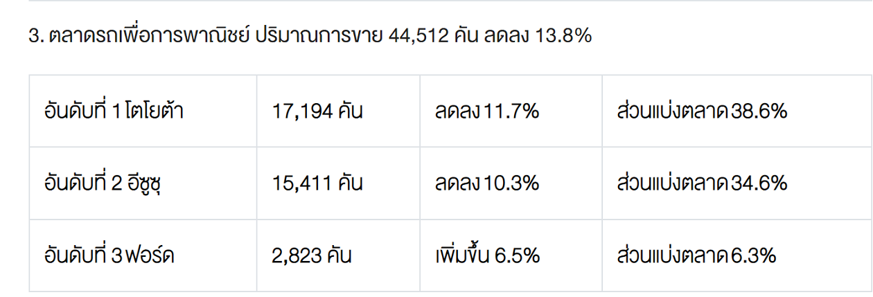The width and height of the screenshot is (873, 297).
Task: Click the 2,823 คัน sales cell
Action: [x=312, y=256]
